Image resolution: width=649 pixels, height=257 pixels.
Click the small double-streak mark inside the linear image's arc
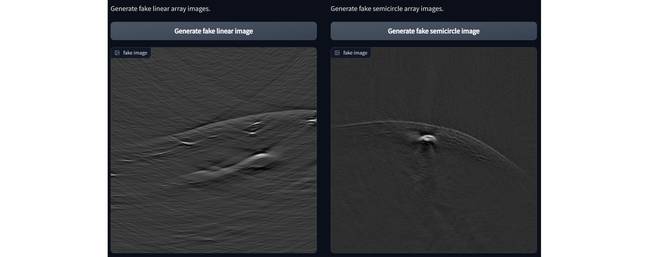253,128
